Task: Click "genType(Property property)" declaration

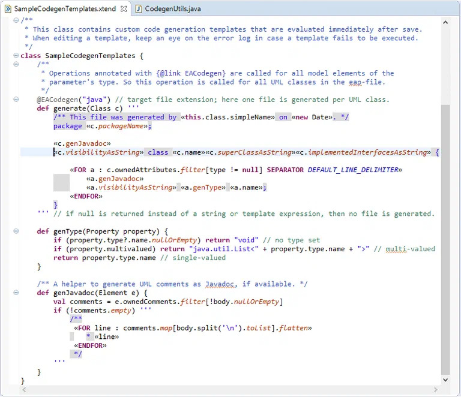Action: click(x=106, y=231)
